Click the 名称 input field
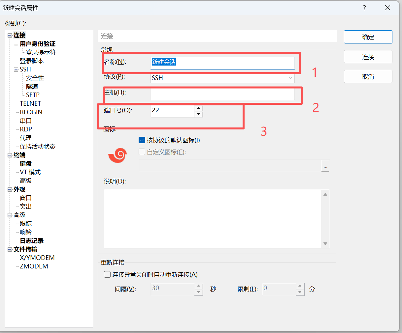This screenshot has width=402, height=333. coord(222,62)
